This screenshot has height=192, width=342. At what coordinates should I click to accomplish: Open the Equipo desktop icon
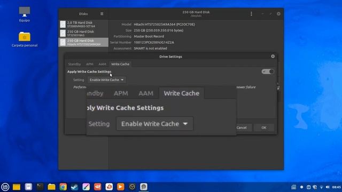pos(25,14)
